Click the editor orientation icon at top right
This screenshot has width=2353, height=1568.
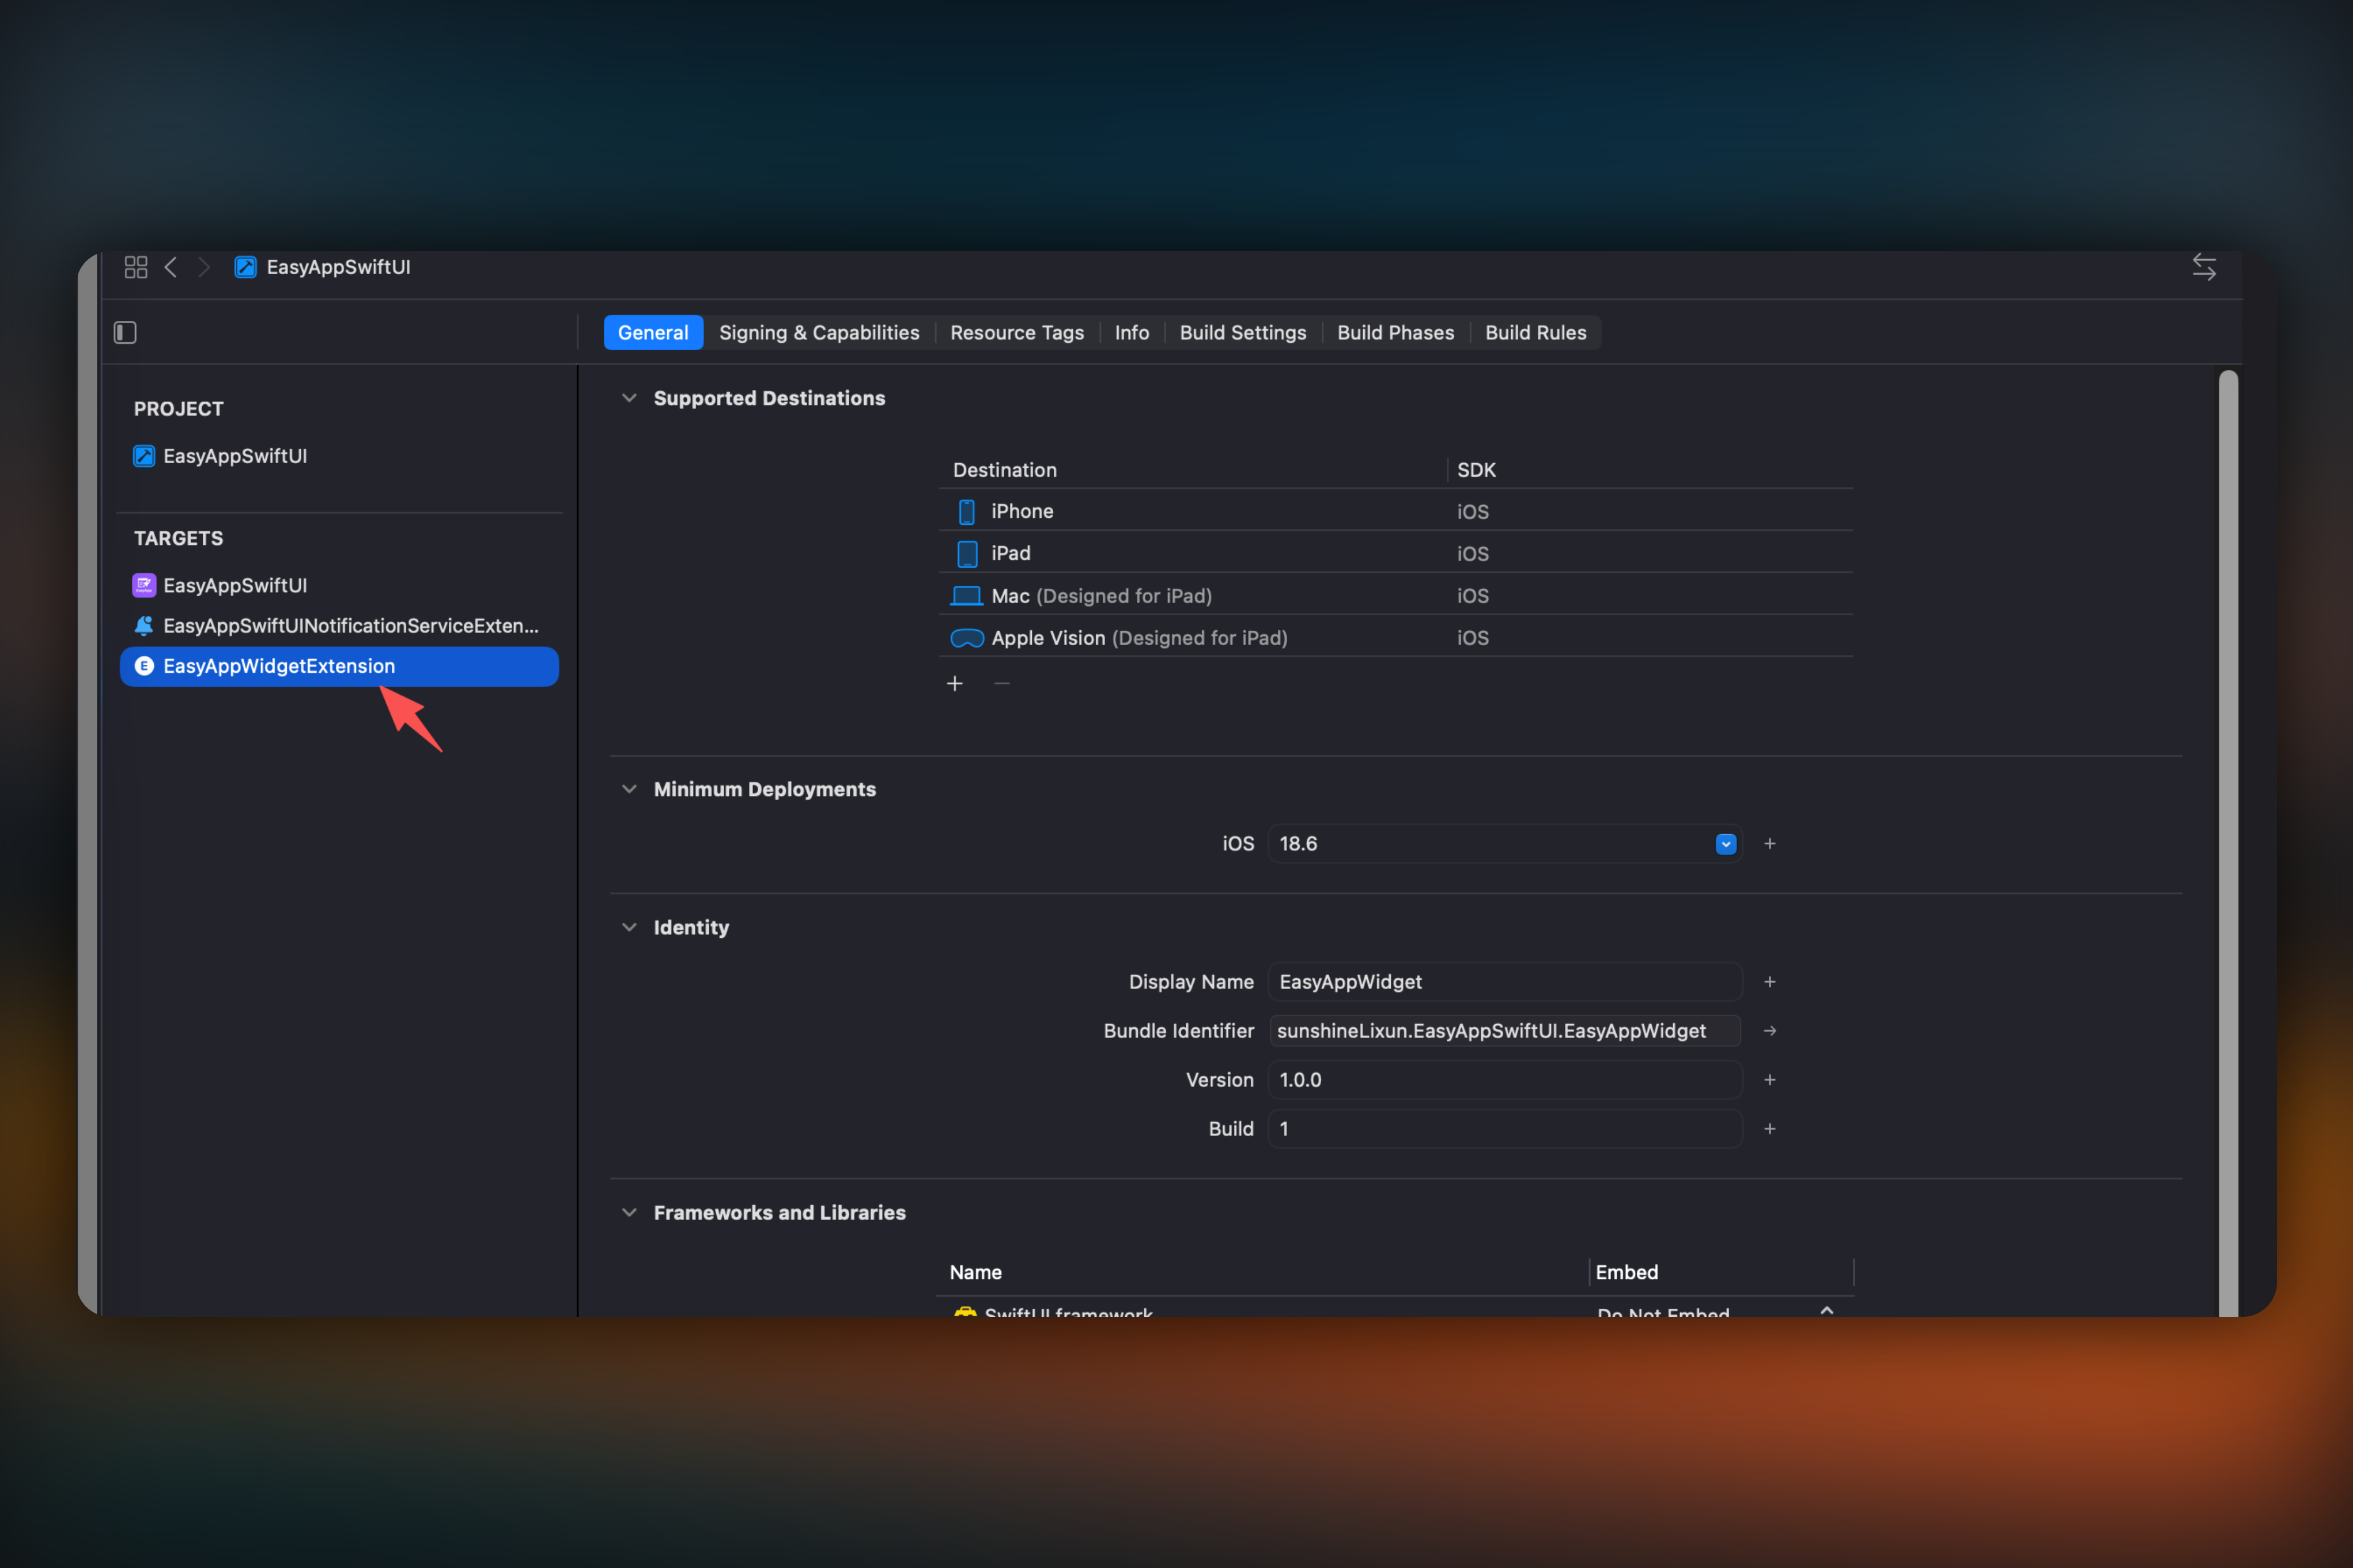coord(2204,267)
